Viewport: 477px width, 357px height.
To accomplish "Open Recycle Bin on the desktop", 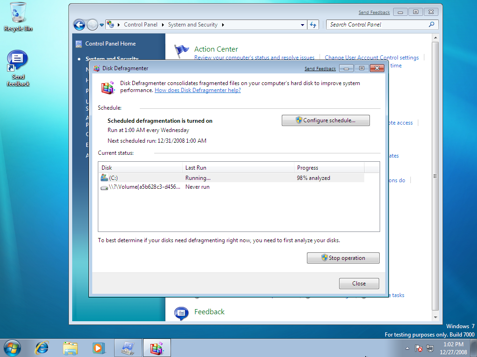I will (18, 17).
